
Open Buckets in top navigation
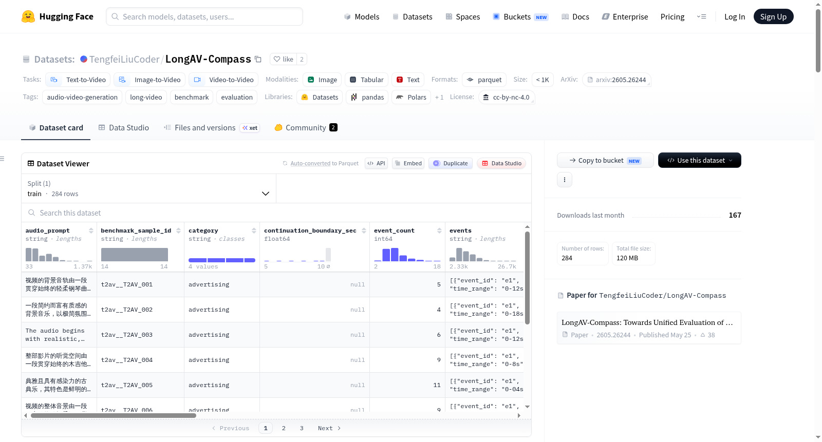(x=520, y=16)
